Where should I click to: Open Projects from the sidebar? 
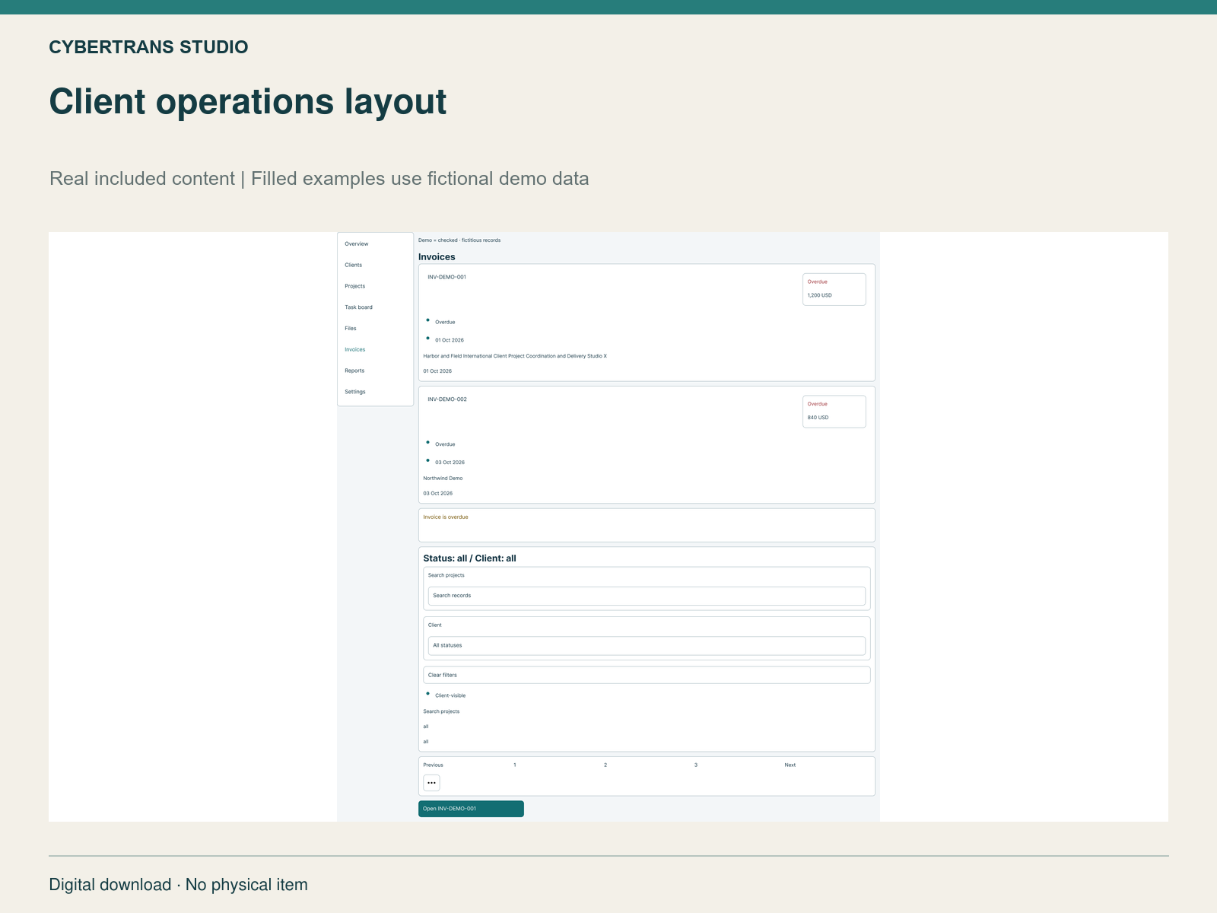(354, 287)
